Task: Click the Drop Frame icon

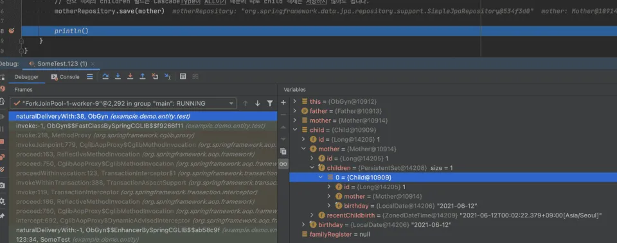Action: [x=155, y=76]
